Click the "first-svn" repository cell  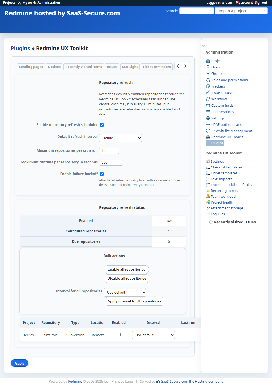(x=51, y=335)
